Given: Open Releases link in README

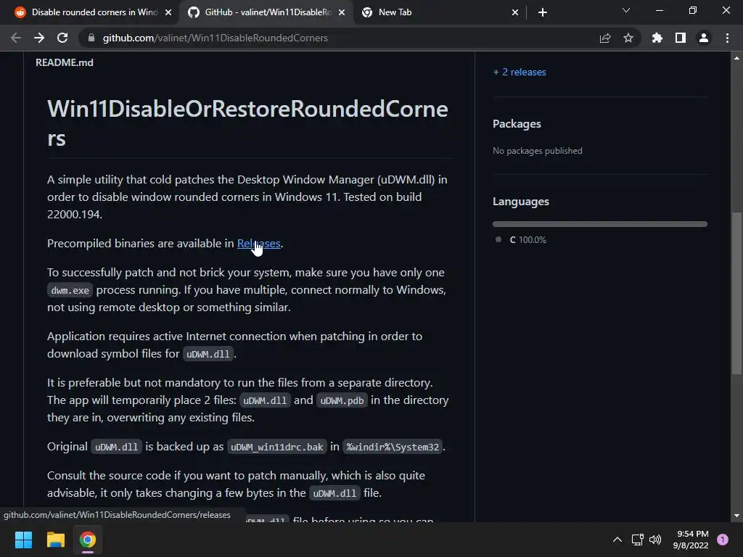Looking at the screenshot, I should 259,244.
